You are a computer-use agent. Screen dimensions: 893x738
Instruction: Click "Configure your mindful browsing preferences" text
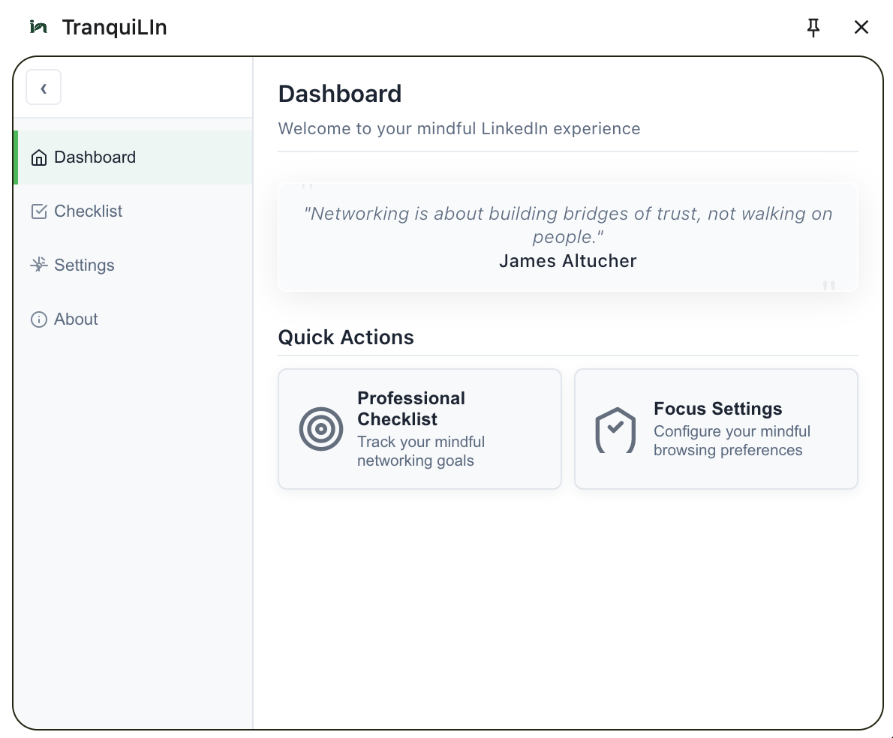[732, 440]
